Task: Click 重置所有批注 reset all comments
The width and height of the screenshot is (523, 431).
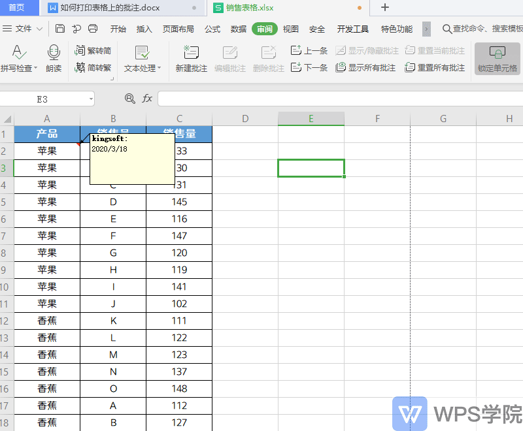Action: pyautogui.click(x=435, y=68)
